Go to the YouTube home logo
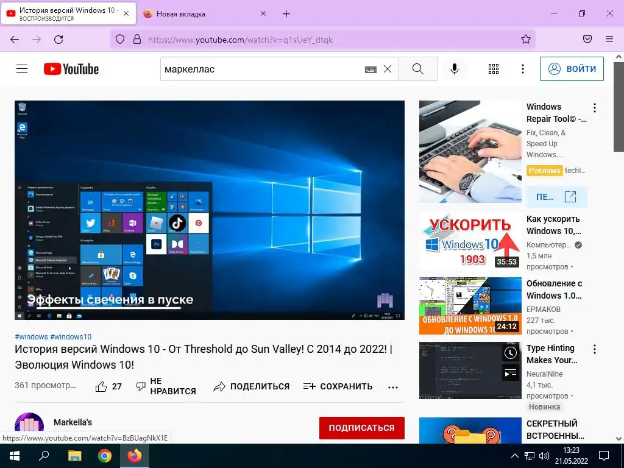 point(71,69)
